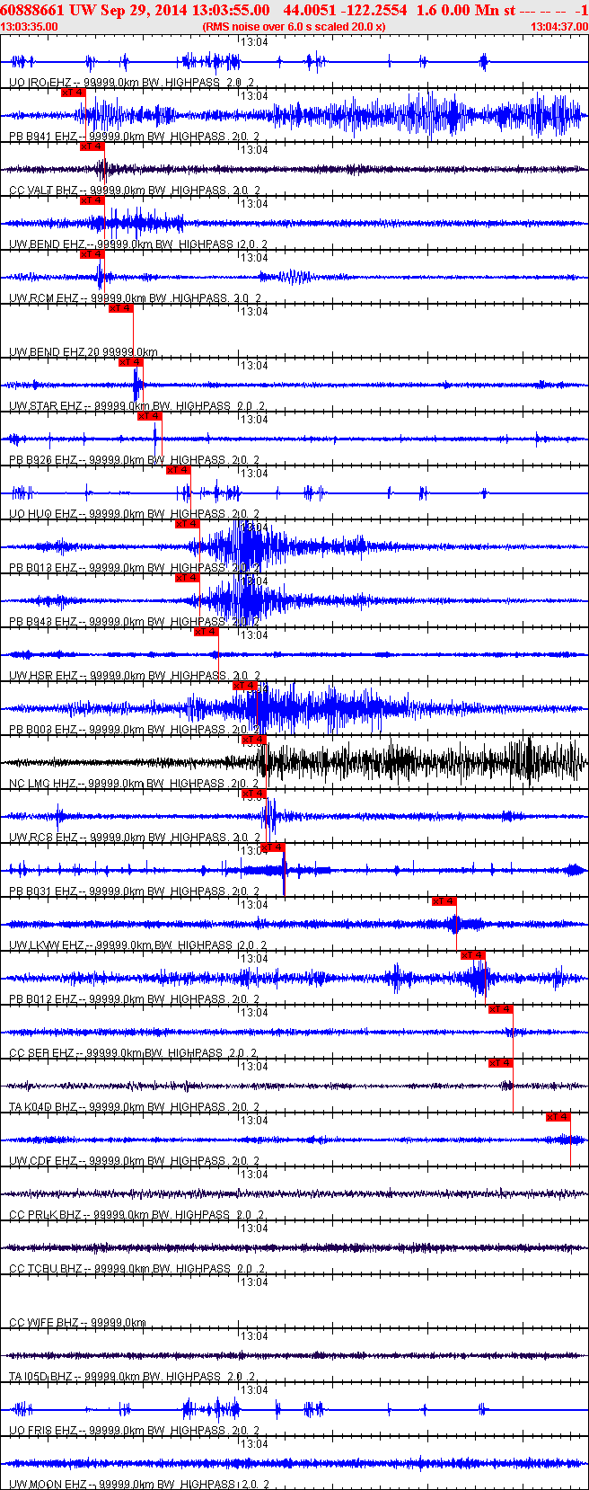This screenshot has width=589, height=1490.
Task: Click the red pick flag on PB B031 trace
Action: pos(273,847)
